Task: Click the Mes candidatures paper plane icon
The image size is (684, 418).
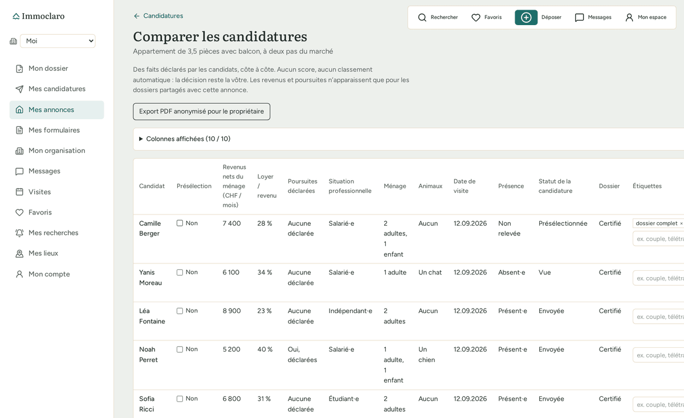Action: (19, 89)
